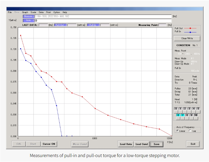The image size is (209, 162).
Task: Open the File menu
Action: pos(10,12)
